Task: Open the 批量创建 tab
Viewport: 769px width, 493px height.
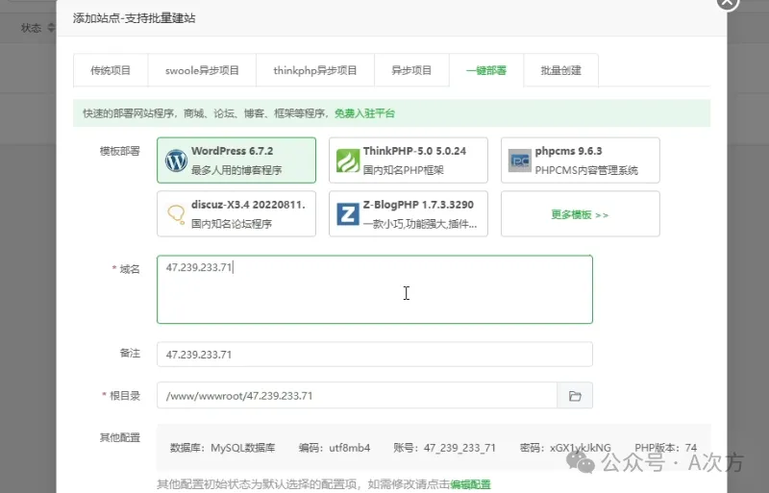Action: pos(560,71)
